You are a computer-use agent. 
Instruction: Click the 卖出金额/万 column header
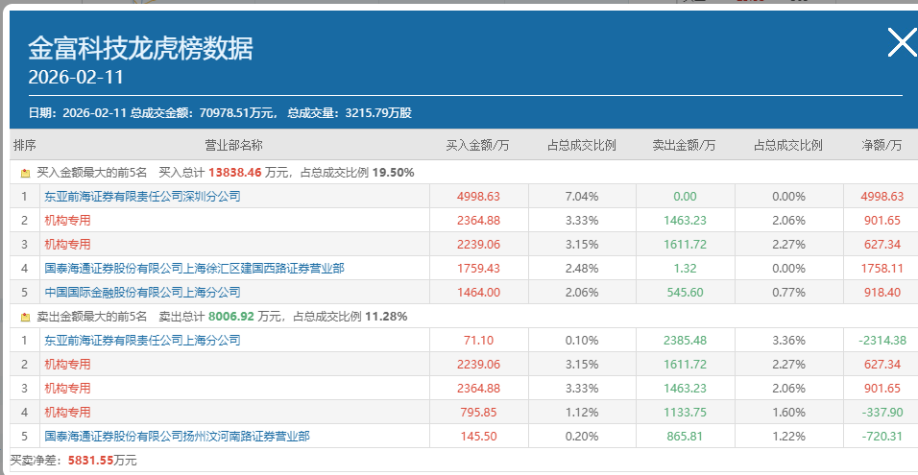(684, 146)
